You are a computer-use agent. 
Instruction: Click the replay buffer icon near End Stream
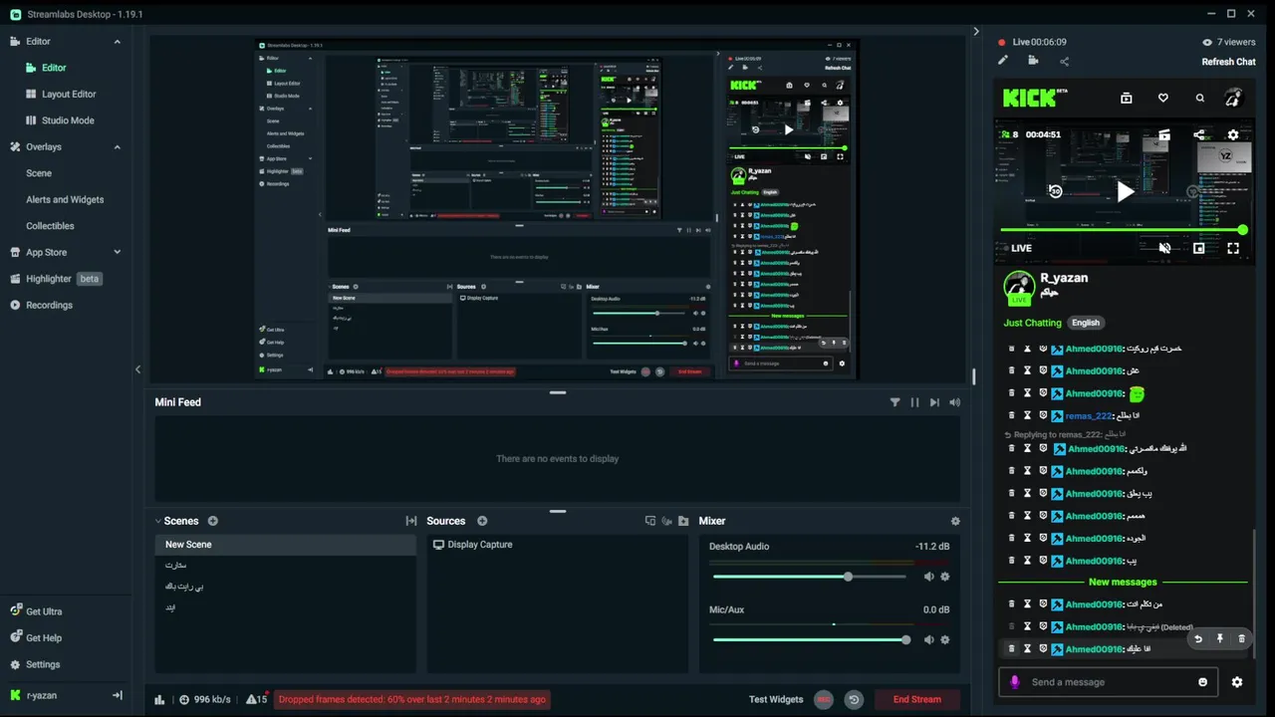[x=854, y=700]
